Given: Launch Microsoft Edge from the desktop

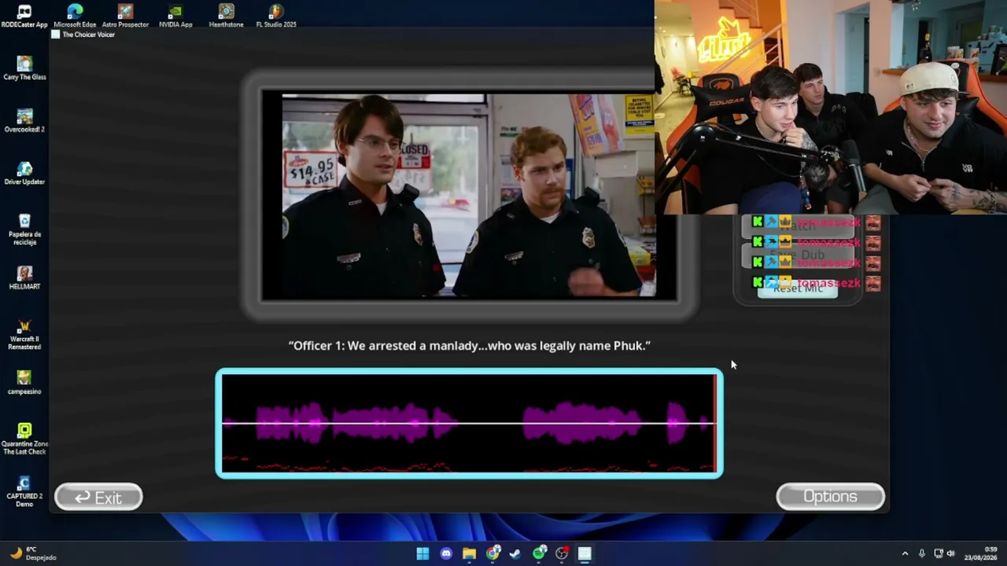Looking at the screenshot, I should pos(75,16).
